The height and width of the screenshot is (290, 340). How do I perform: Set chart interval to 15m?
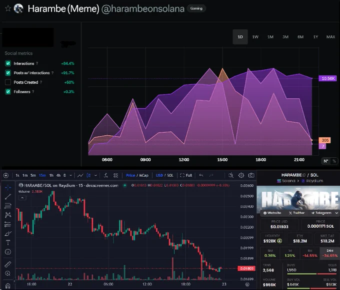(42, 175)
